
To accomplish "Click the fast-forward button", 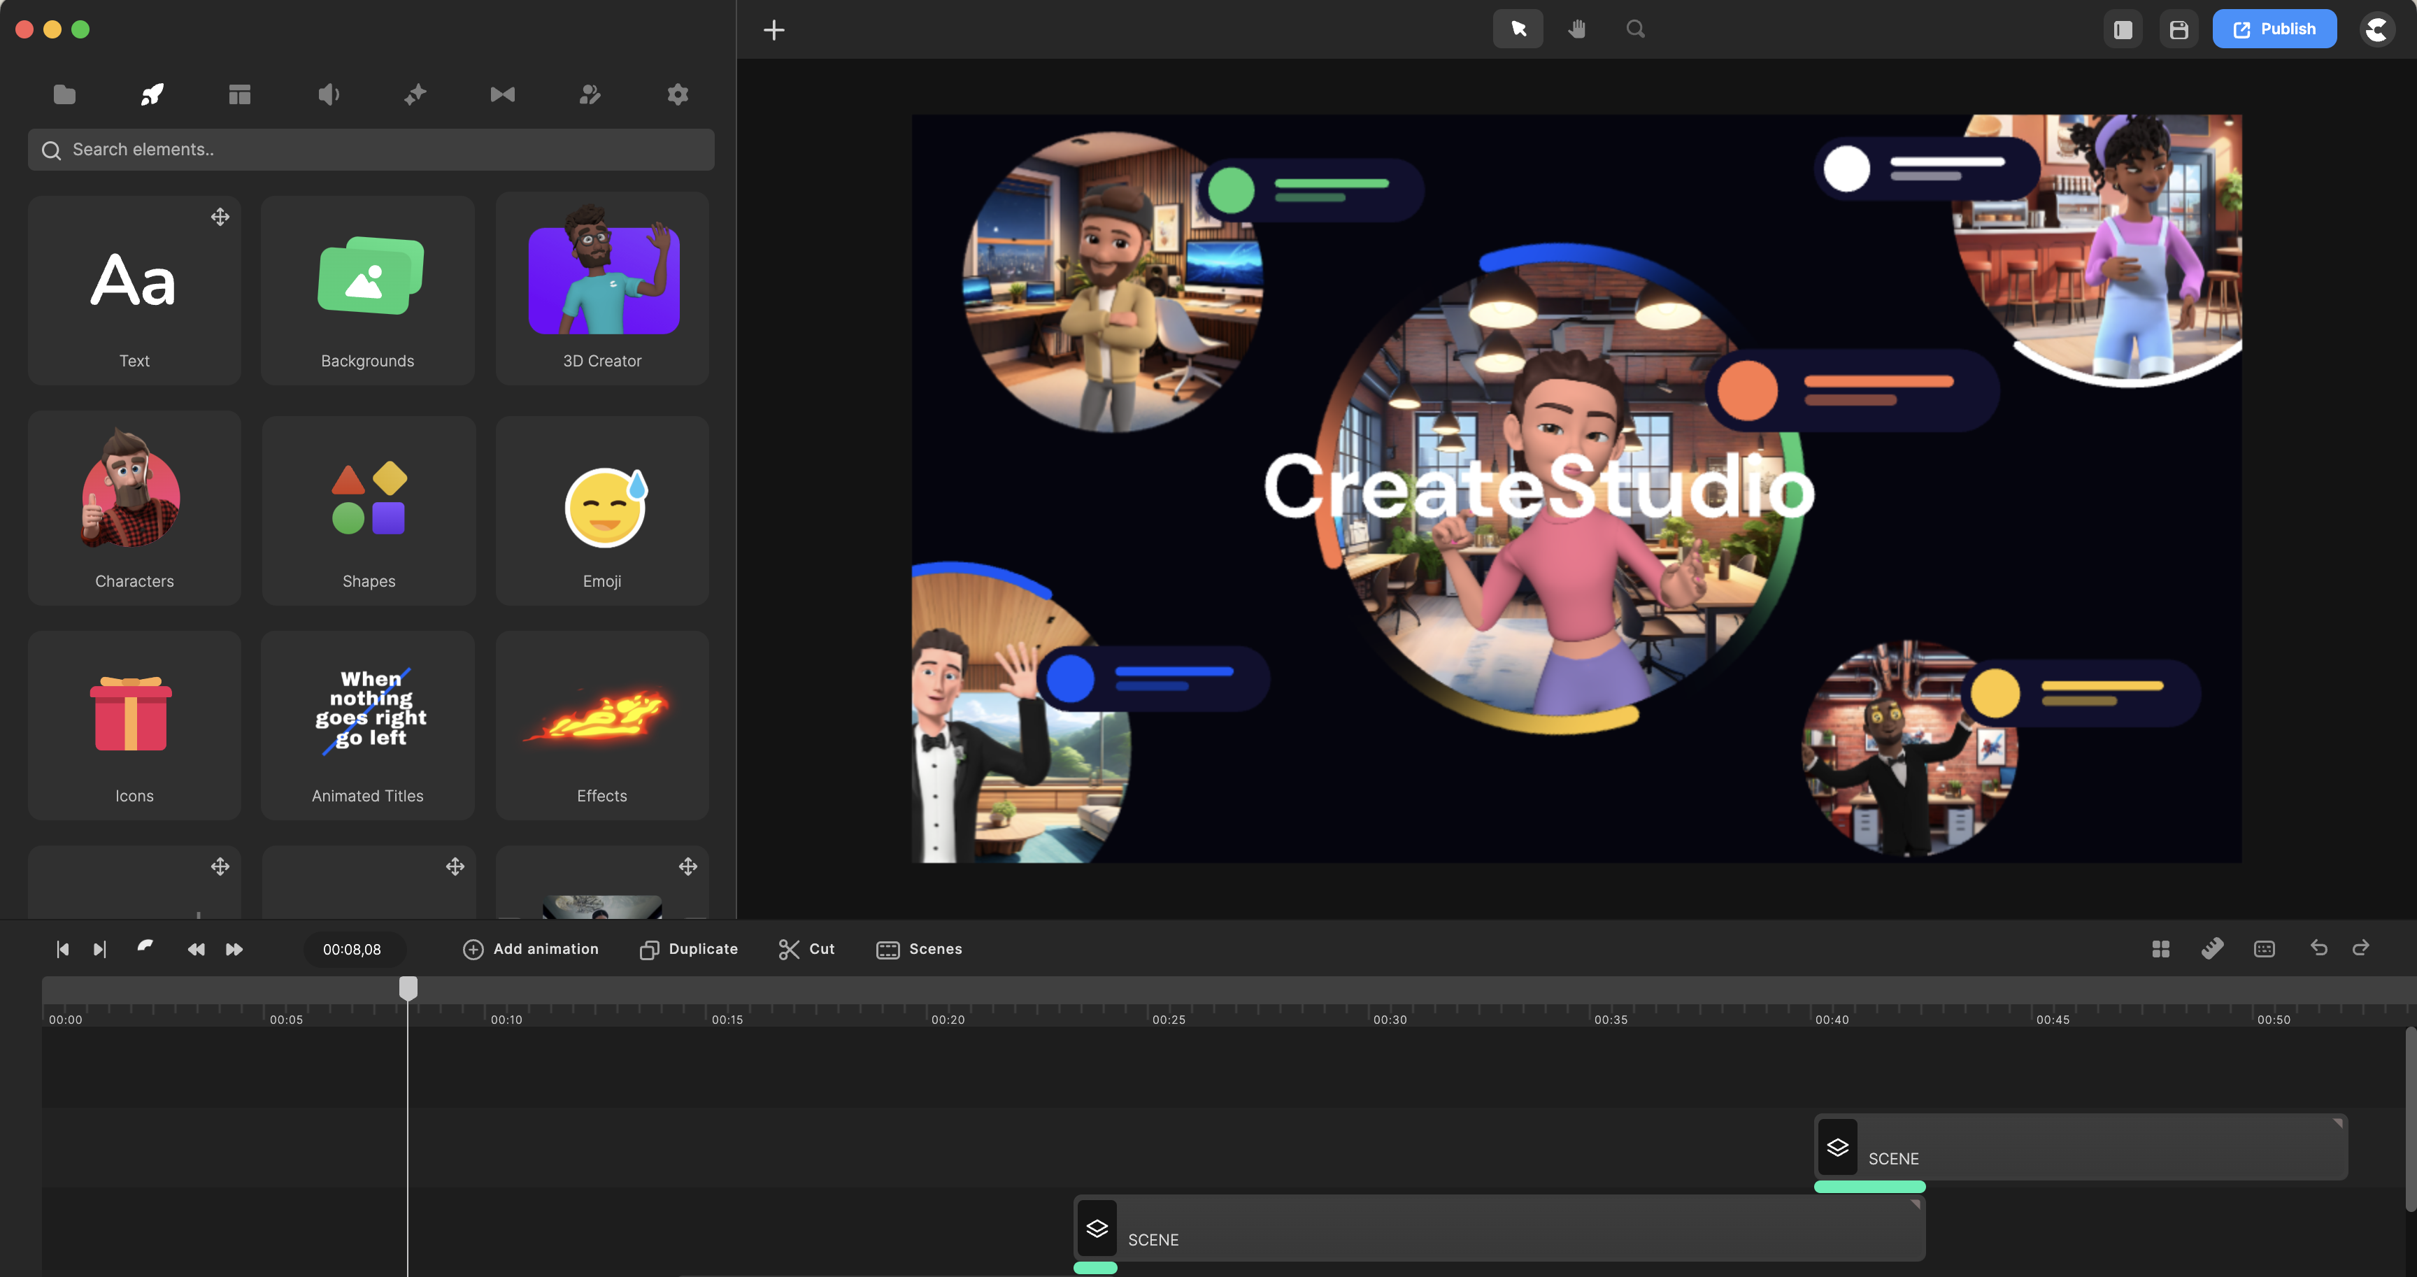I will (x=234, y=950).
